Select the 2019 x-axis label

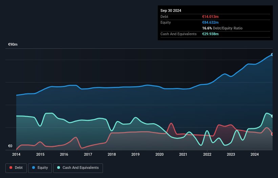(135, 154)
